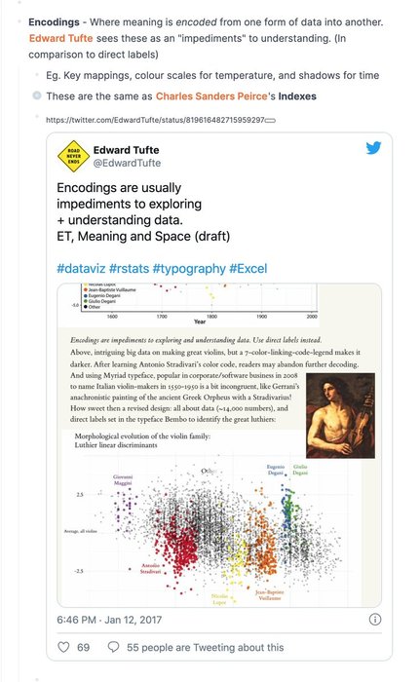Click bullet of 'Eg. Key mappings' line
Screen dimensions: 420x682
37,75
